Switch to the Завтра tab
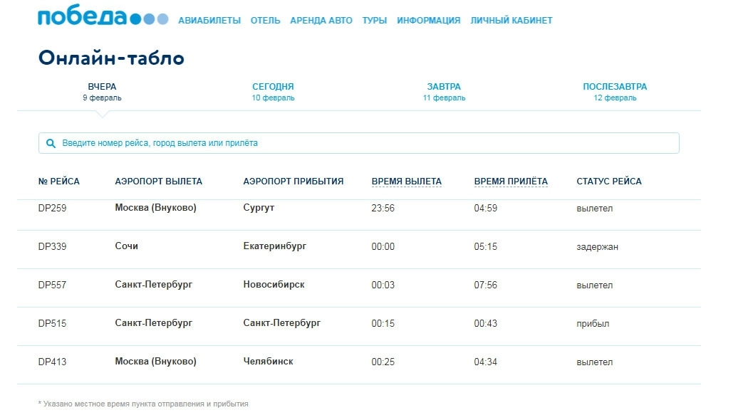Viewport: 748px width, 415px height. point(444,92)
